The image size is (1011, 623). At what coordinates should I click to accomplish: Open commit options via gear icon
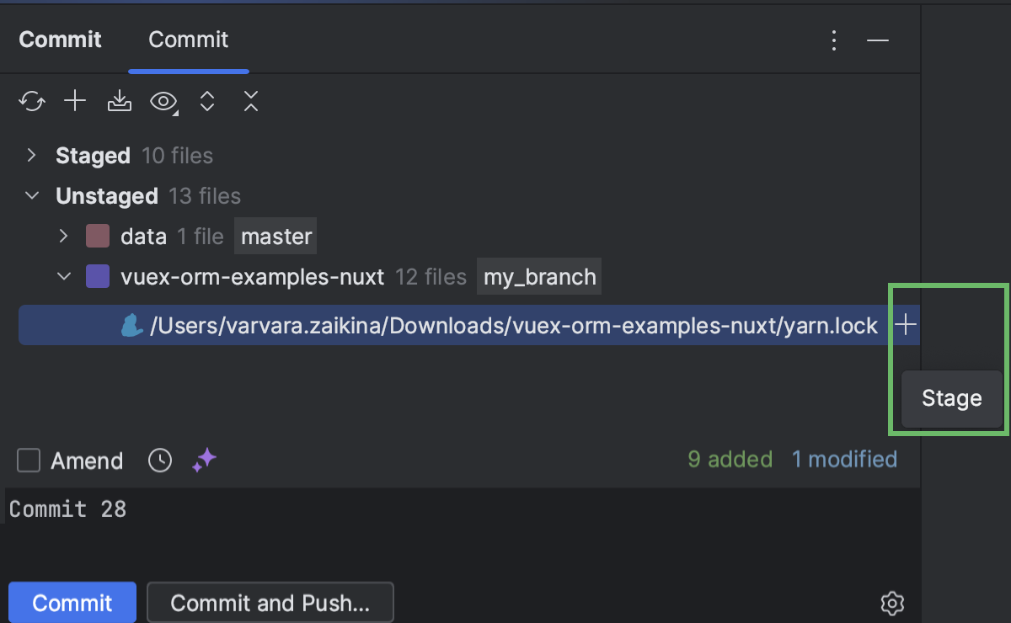(x=892, y=603)
